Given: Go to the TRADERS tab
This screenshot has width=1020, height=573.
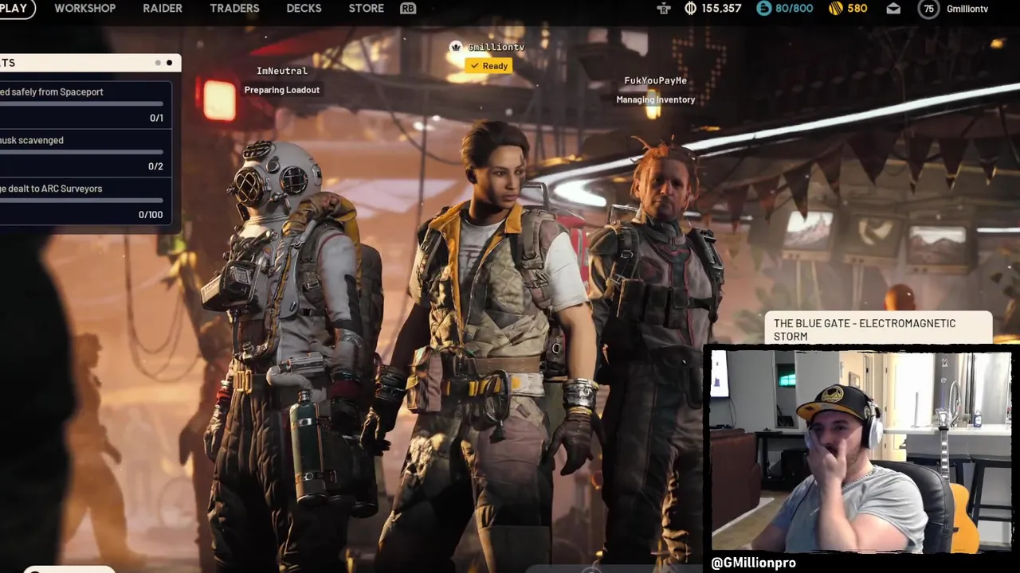Looking at the screenshot, I should (234, 8).
